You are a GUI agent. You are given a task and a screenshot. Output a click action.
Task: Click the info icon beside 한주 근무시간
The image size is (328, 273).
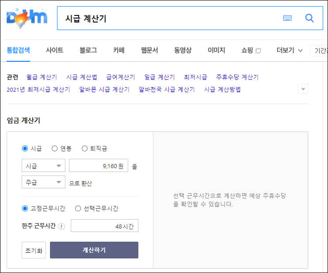coord(61,226)
